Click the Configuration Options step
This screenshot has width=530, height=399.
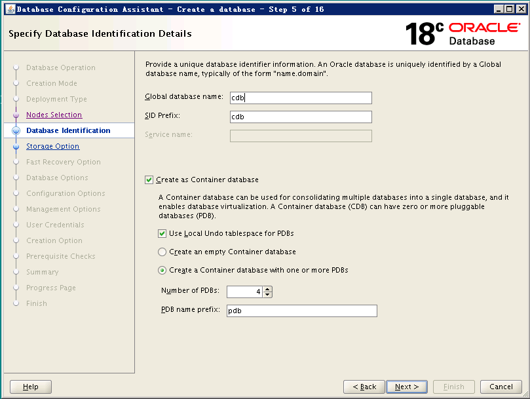click(x=66, y=193)
